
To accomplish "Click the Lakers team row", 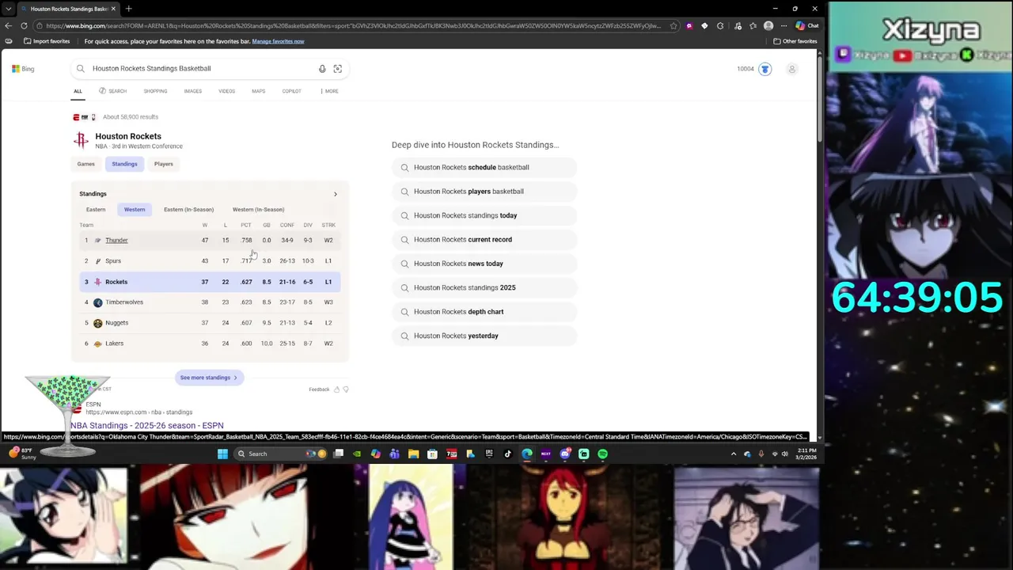I will pyautogui.click(x=210, y=344).
